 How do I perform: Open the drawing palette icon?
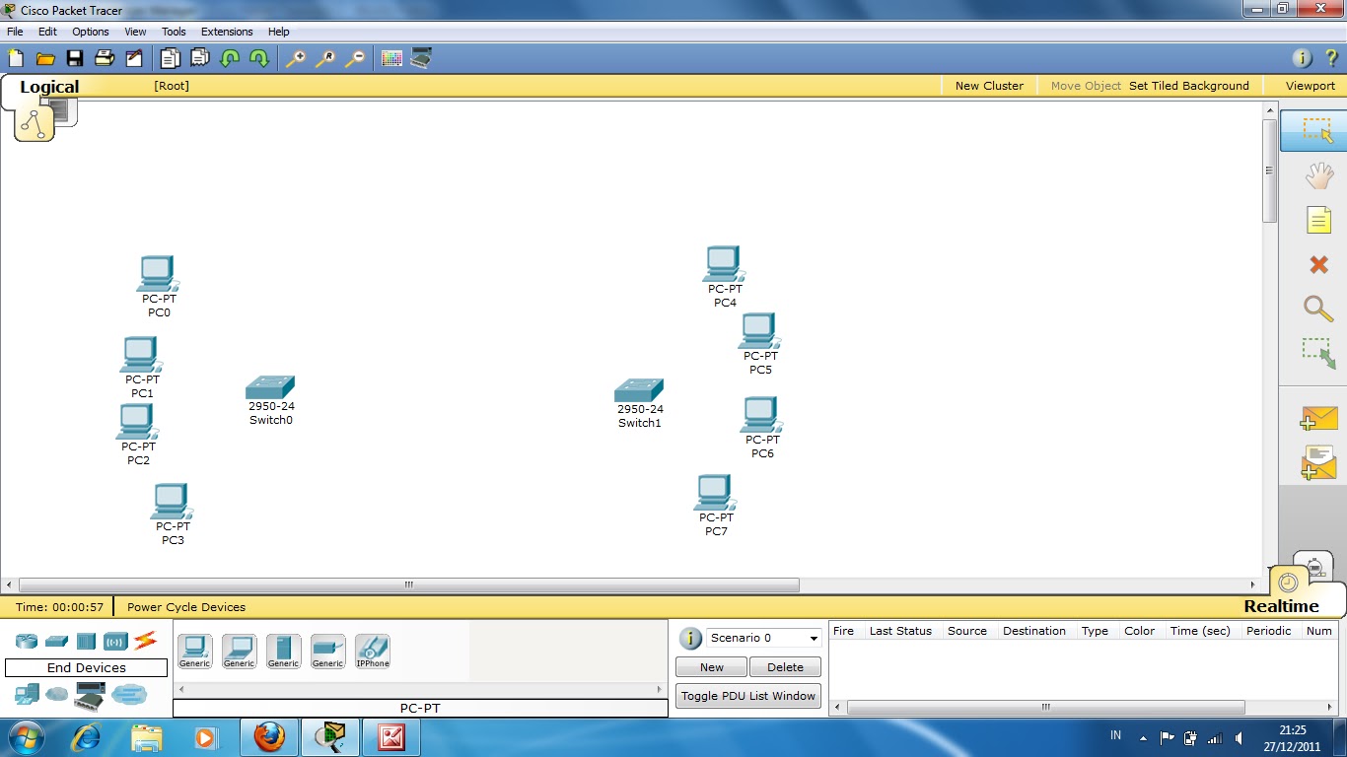pyautogui.click(x=391, y=58)
